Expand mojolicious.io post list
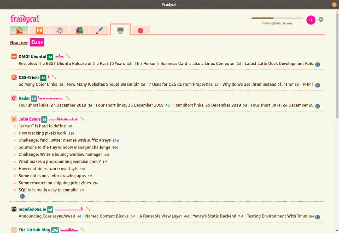The width and height of the screenshot is (339, 233). coord(317,217)
